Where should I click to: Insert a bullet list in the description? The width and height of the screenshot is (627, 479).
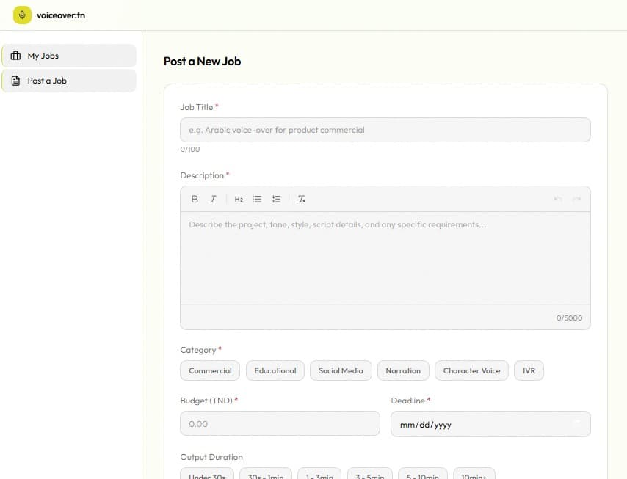click(x=257, y=198)
